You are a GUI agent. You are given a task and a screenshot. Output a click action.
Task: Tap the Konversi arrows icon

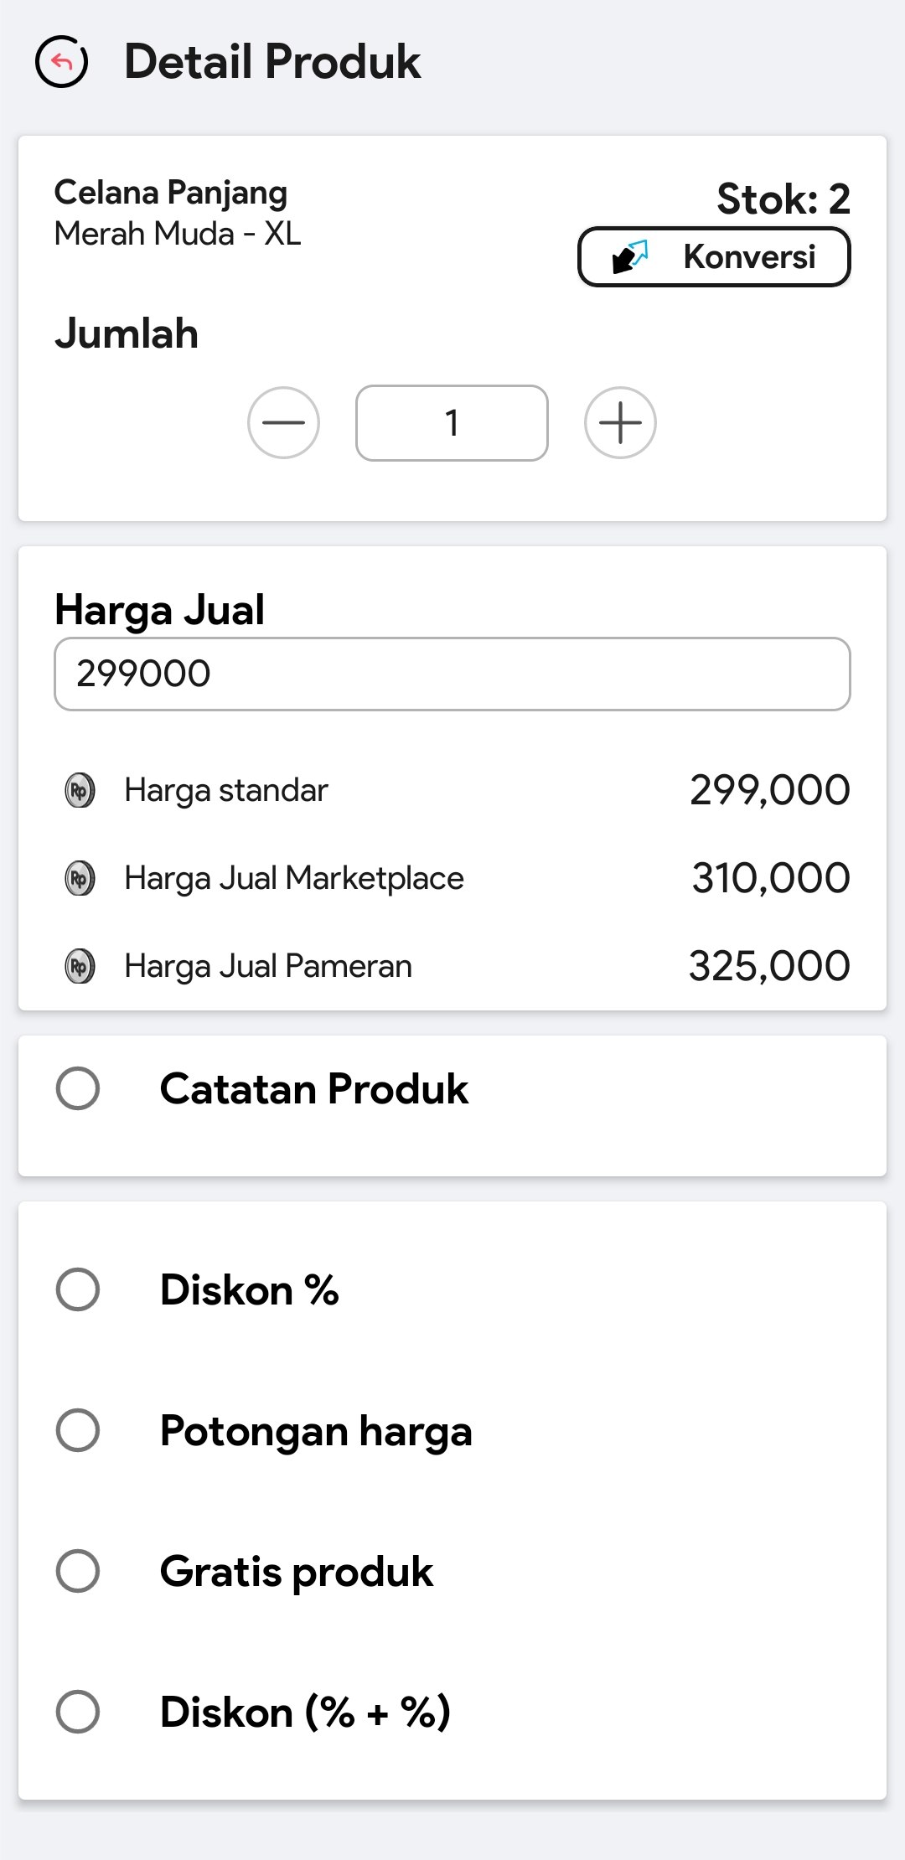pos(630,256)
